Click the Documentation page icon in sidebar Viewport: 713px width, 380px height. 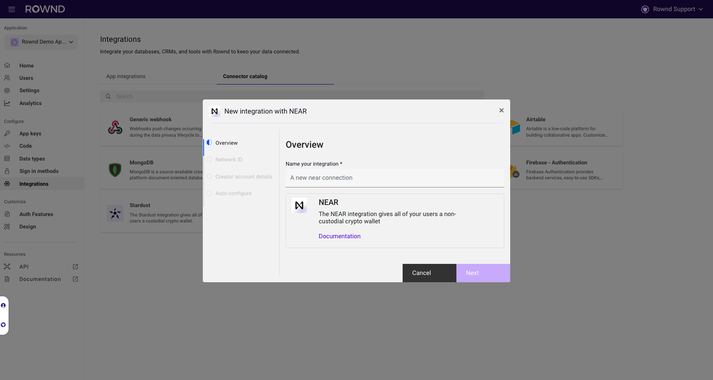click(7, 279)
